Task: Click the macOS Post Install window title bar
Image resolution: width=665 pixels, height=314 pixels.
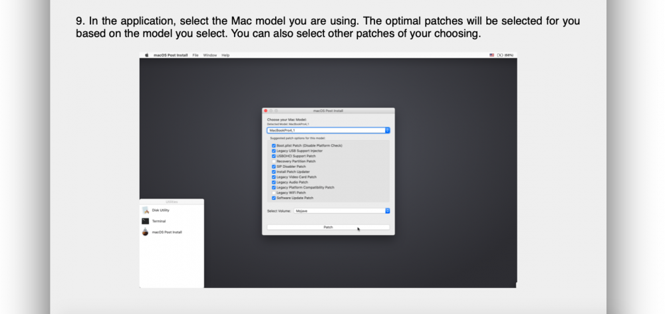Action: point(329,111)
